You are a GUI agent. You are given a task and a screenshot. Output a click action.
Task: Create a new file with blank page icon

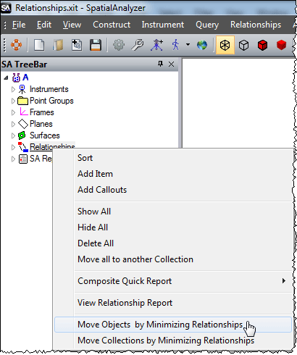pyautogui.click(x=39, y=45)
